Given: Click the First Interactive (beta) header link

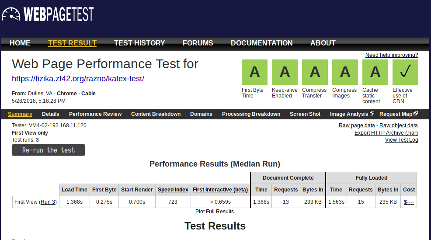Looking at the screenshot, I should coord(220,190).
